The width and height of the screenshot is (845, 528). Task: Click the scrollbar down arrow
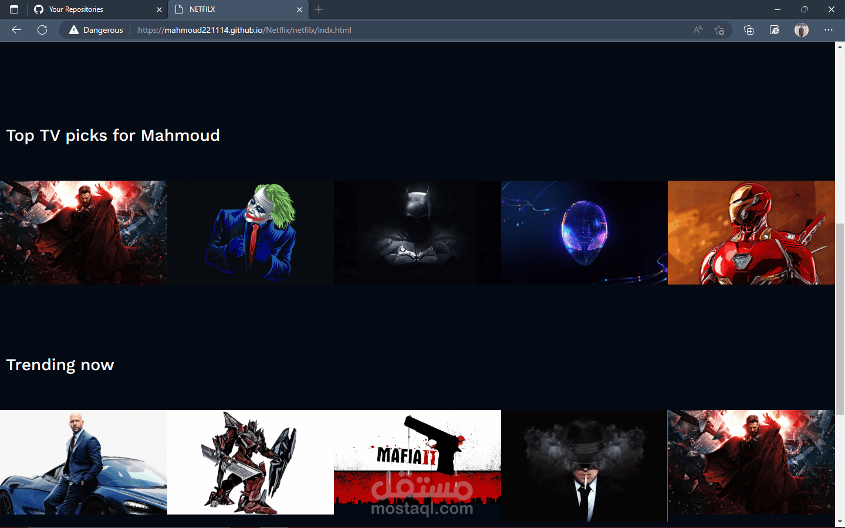840,521
